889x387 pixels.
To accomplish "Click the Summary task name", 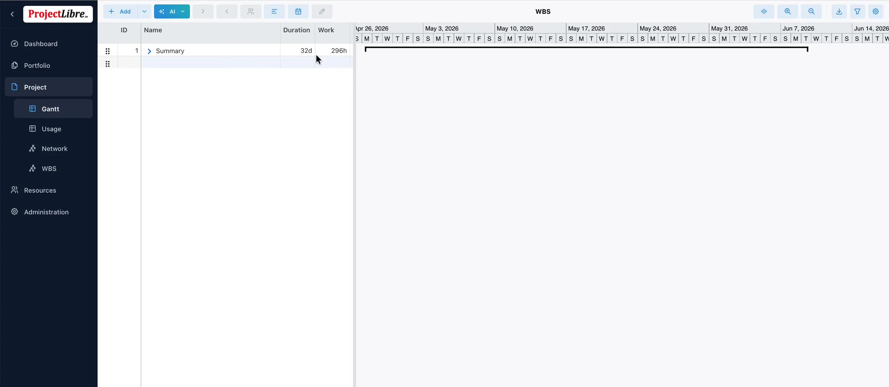I will coord(170,51).
